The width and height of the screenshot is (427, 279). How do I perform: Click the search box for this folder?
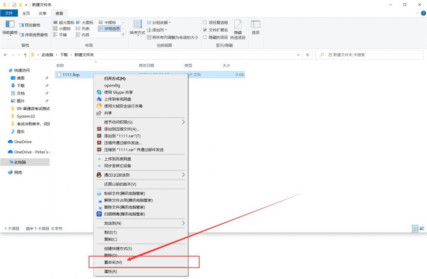[x=369, y=55]
